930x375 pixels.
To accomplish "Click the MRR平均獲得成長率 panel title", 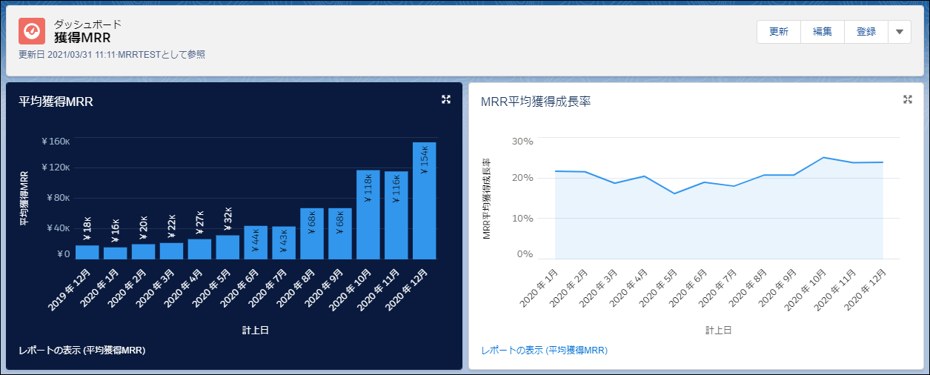I will click(536, 102).
